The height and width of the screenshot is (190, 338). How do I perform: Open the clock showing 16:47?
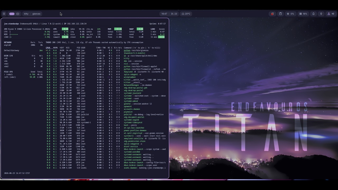tap(169, 14)
